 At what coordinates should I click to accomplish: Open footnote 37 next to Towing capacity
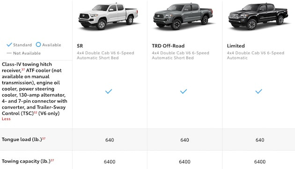click(x=52, y=161)
